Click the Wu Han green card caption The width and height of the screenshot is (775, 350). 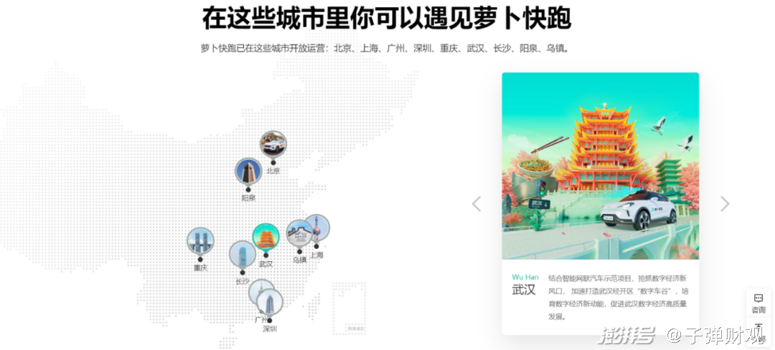tap(525, 276)
